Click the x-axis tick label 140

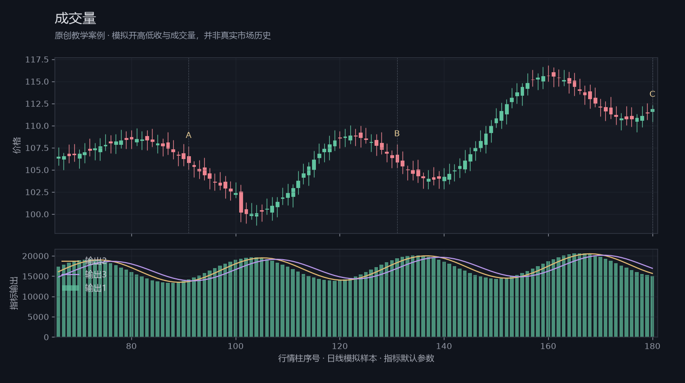click(x=444, y=346)
